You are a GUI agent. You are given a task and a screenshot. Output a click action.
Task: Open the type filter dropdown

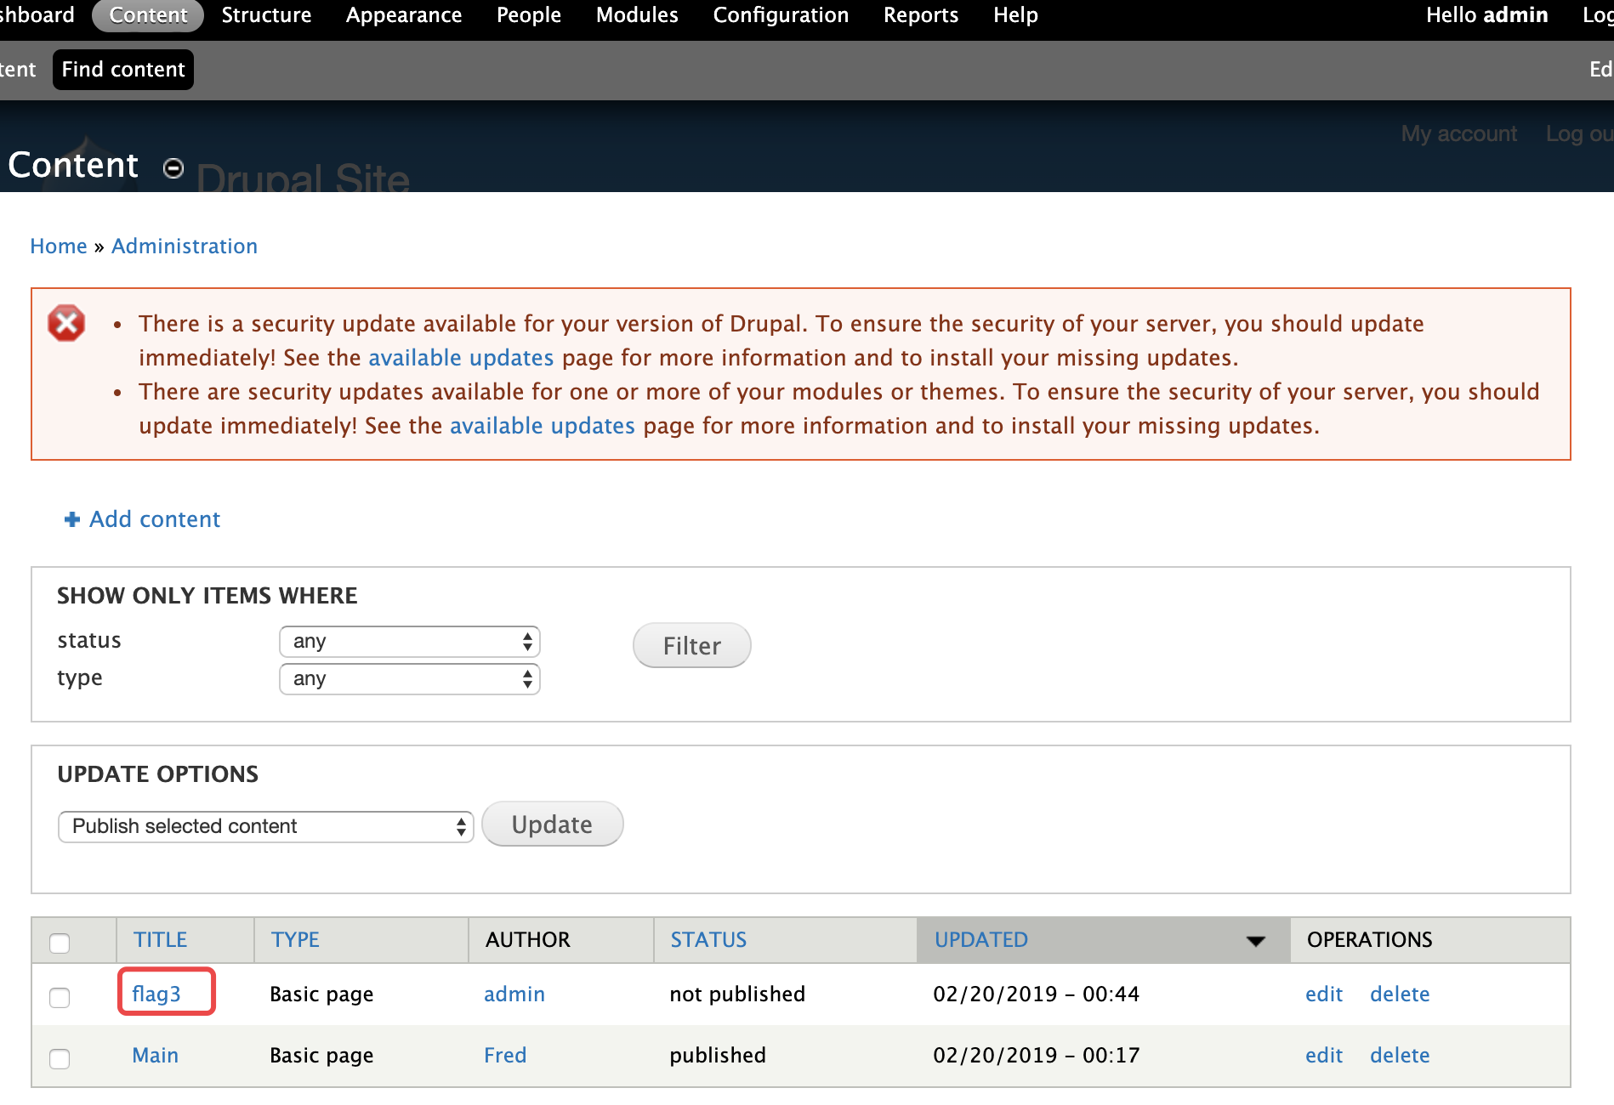pos(410,679)
